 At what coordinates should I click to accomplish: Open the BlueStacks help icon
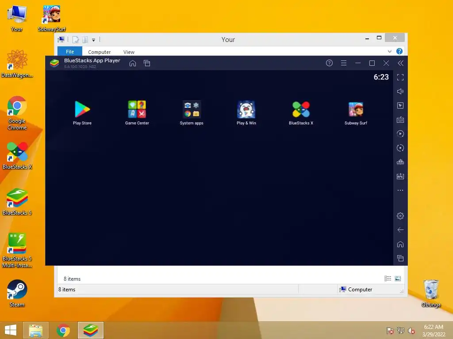tap(329, 63)
